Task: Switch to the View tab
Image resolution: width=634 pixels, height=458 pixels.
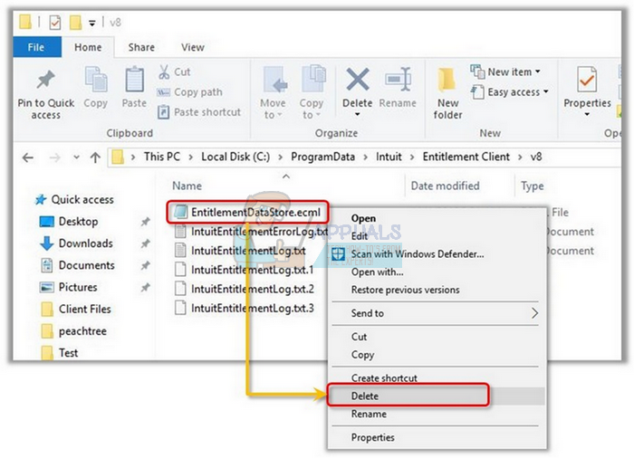Action: [193, 47]
